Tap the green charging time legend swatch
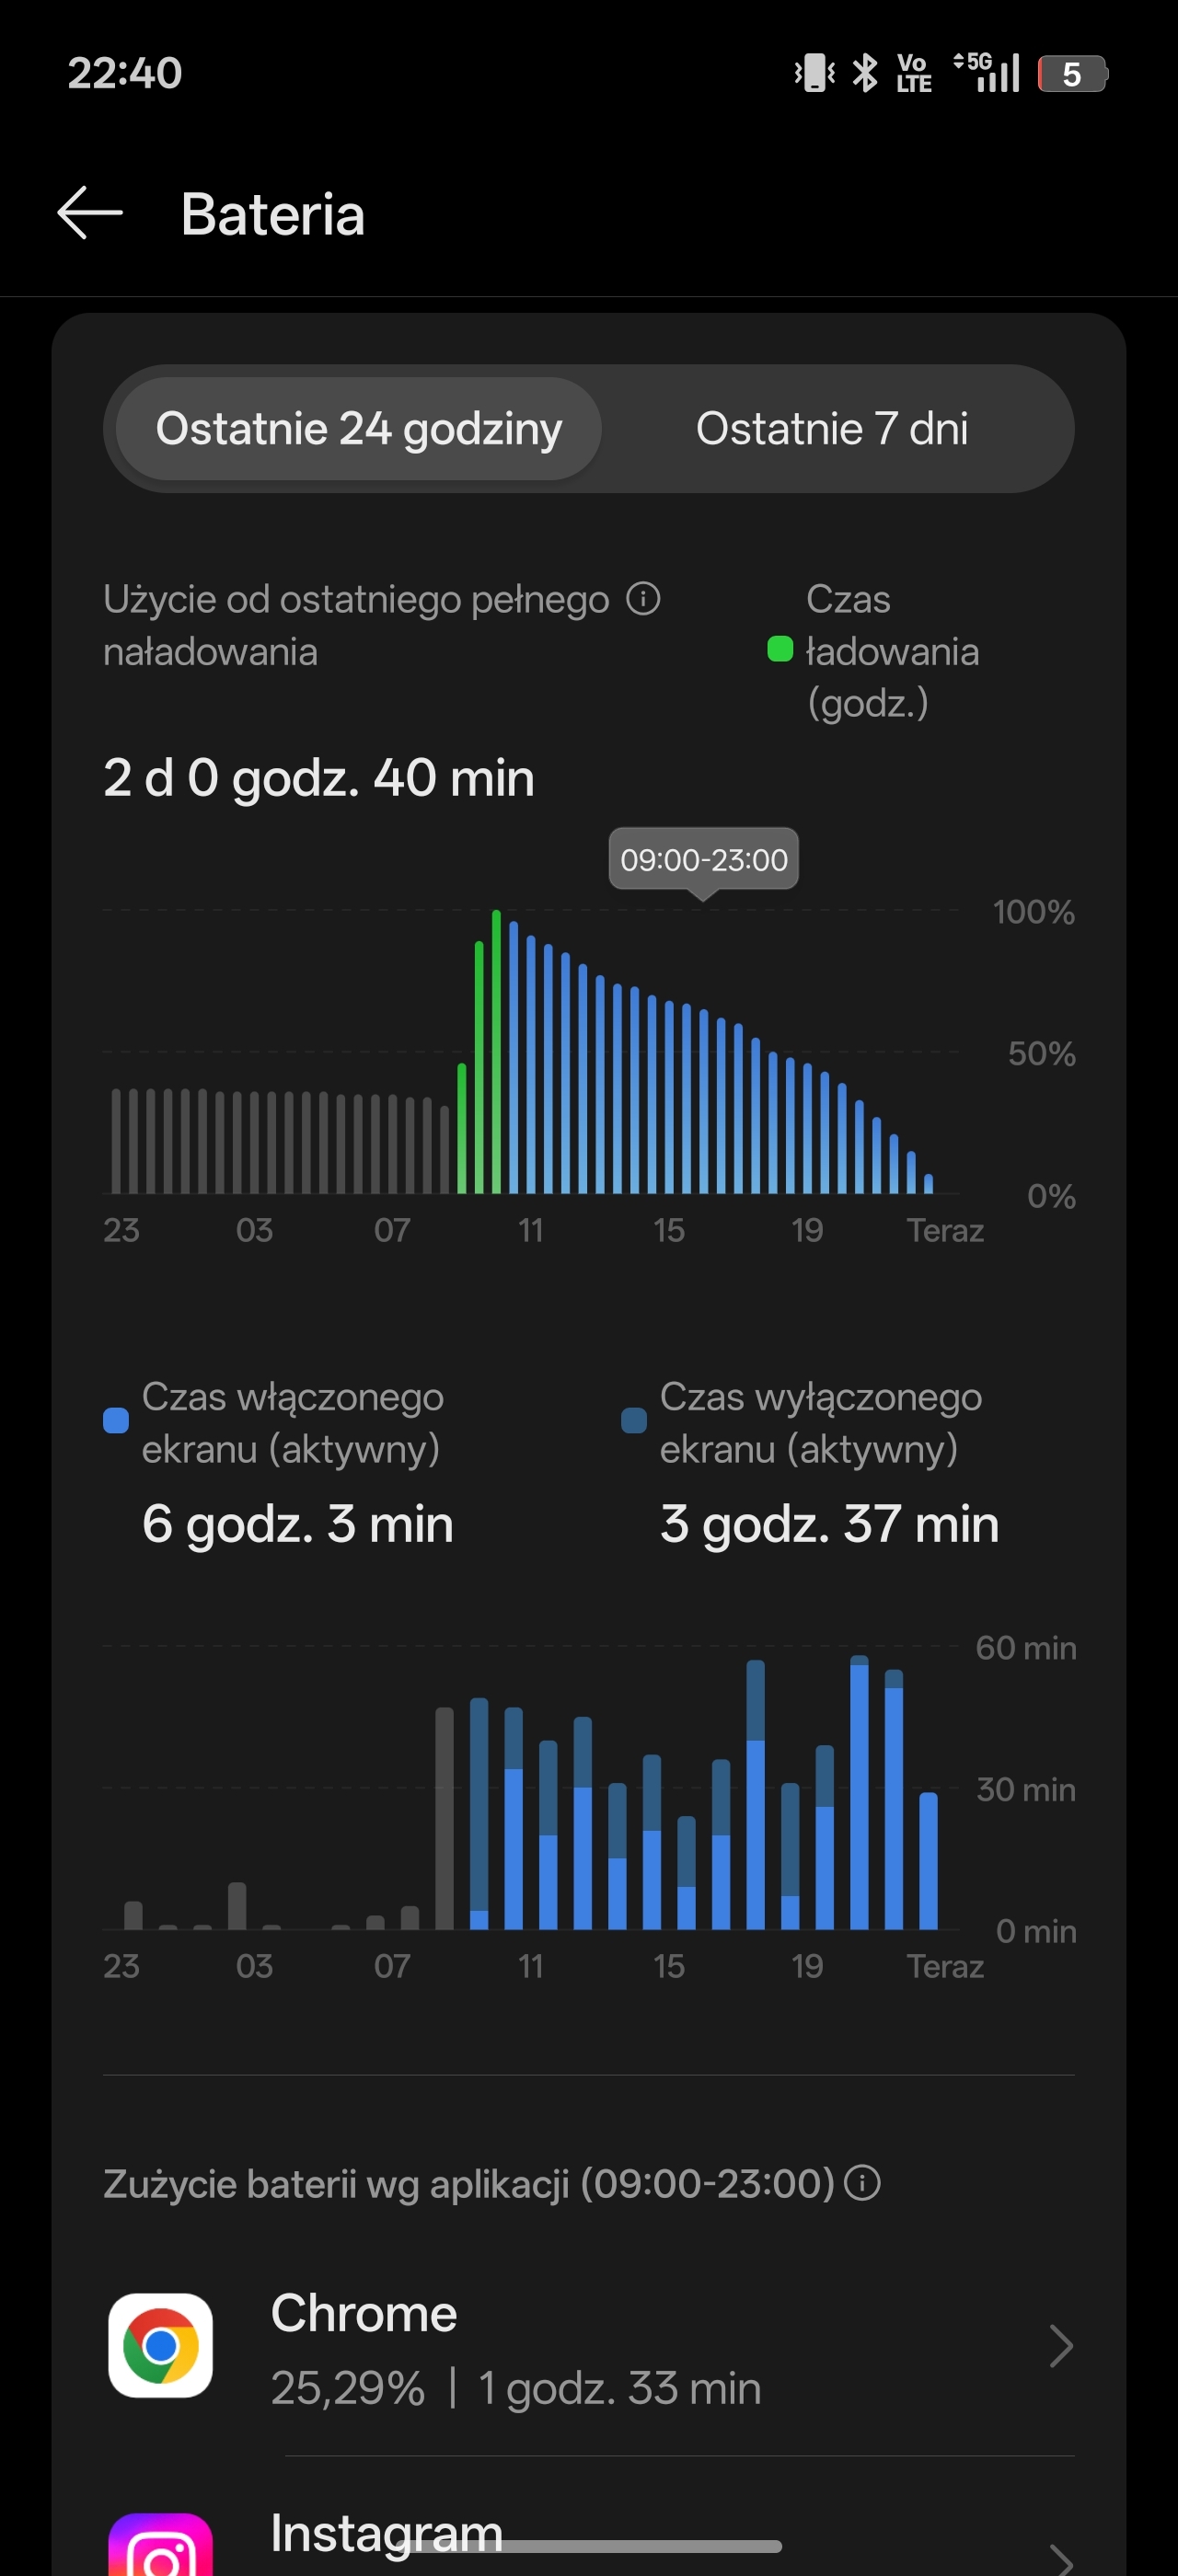 780,650
